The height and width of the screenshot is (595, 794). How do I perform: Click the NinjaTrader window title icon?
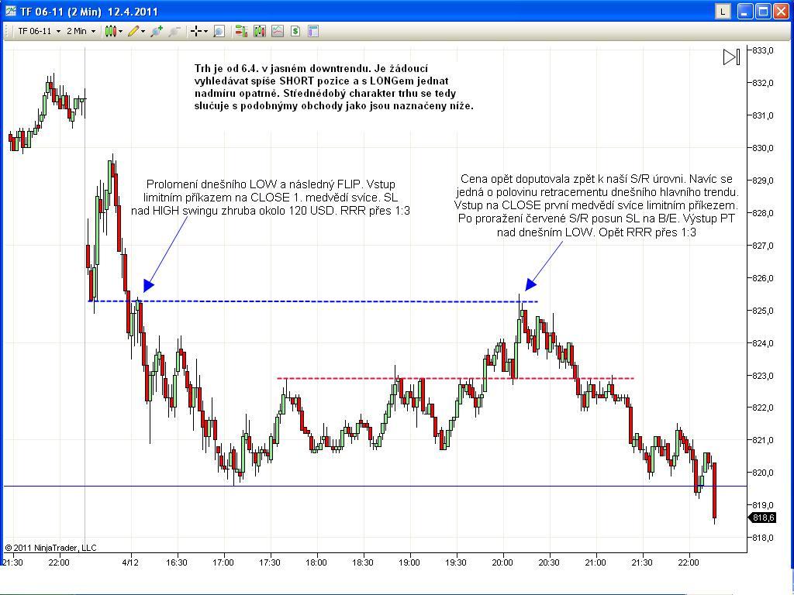point(11,11)
